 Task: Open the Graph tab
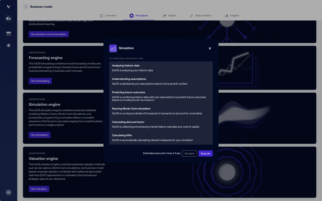coord(169,16)
